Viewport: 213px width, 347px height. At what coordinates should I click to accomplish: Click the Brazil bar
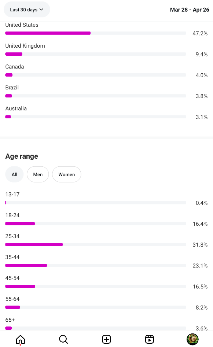coord(96,96)
